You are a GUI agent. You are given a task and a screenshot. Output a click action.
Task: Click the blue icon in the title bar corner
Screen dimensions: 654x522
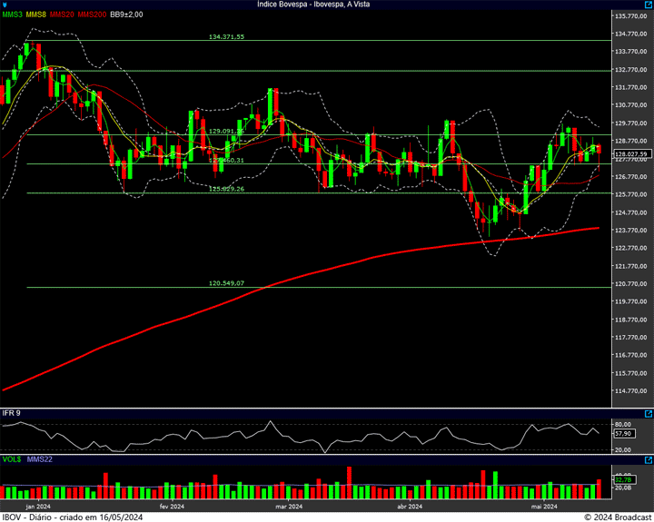[5, 5]
